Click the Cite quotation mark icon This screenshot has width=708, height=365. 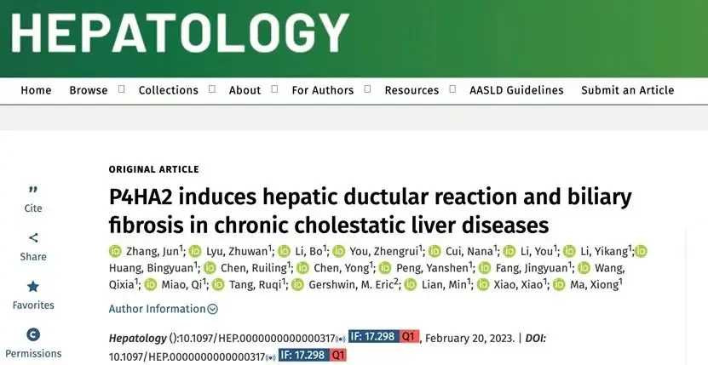pyautogui.click(x=33, y=190)
